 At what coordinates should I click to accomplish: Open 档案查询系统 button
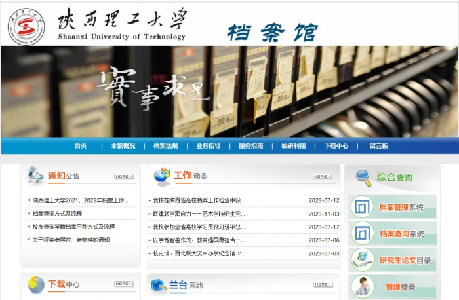point(392,233)
